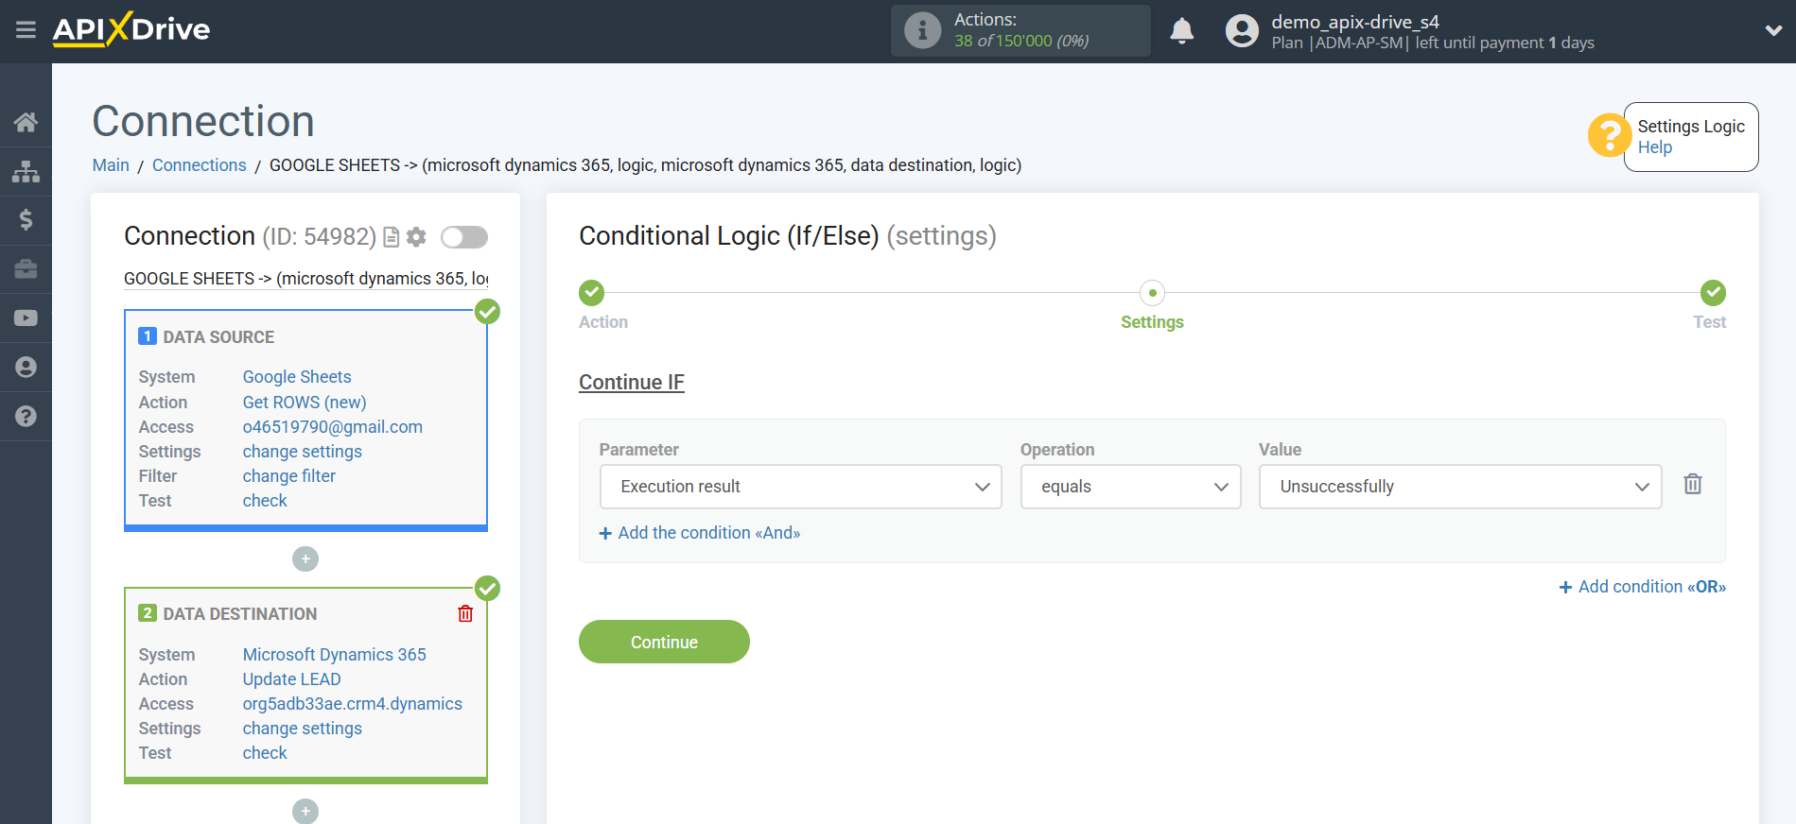Click the Data Destination check link

coord(265,753)
